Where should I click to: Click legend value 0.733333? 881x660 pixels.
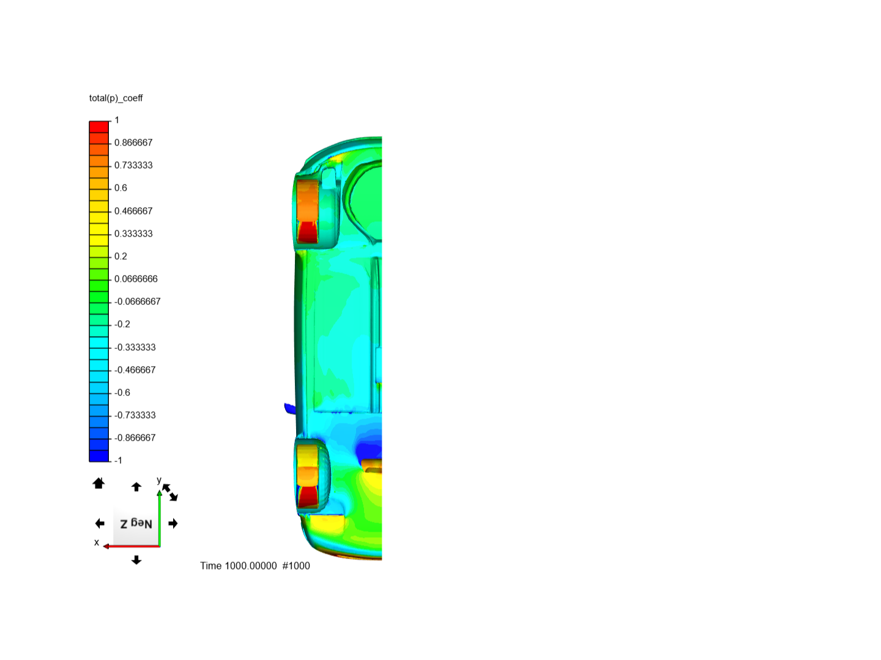pos(133,165)
